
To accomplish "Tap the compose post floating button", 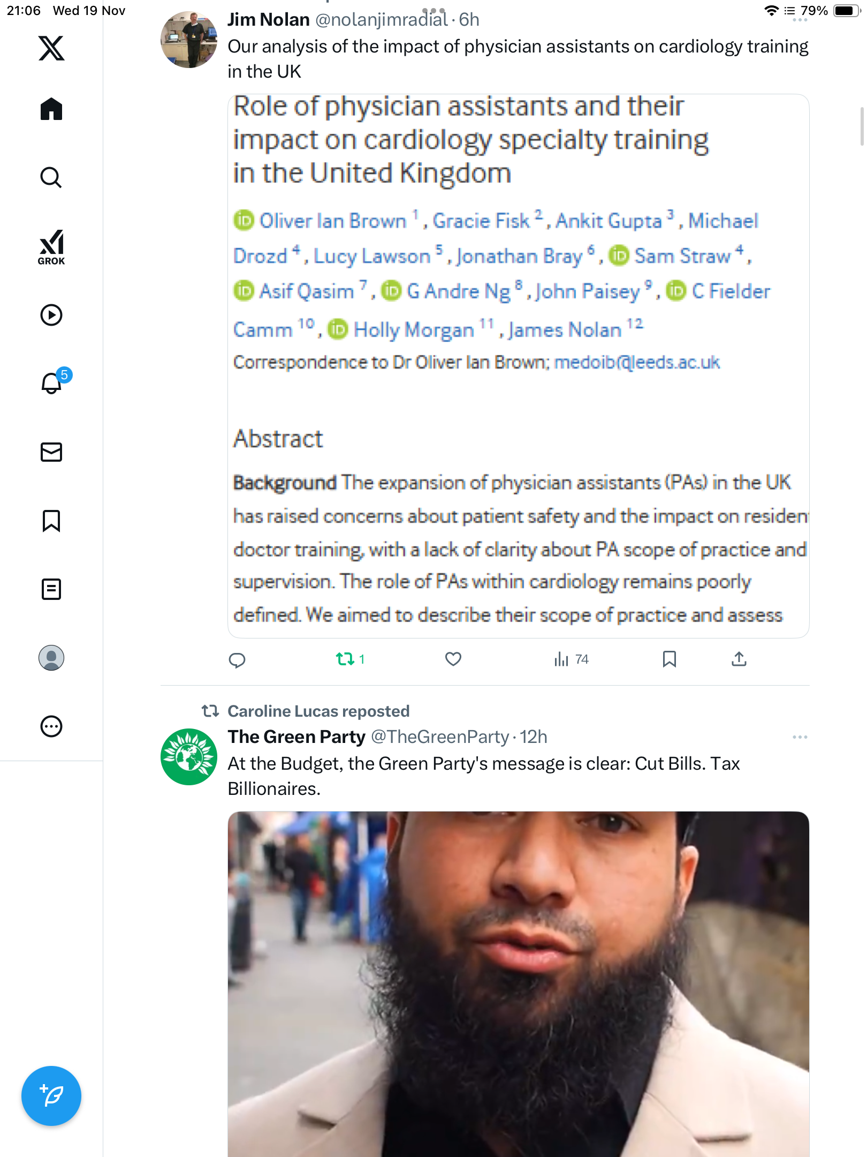I will (51, 1096).
